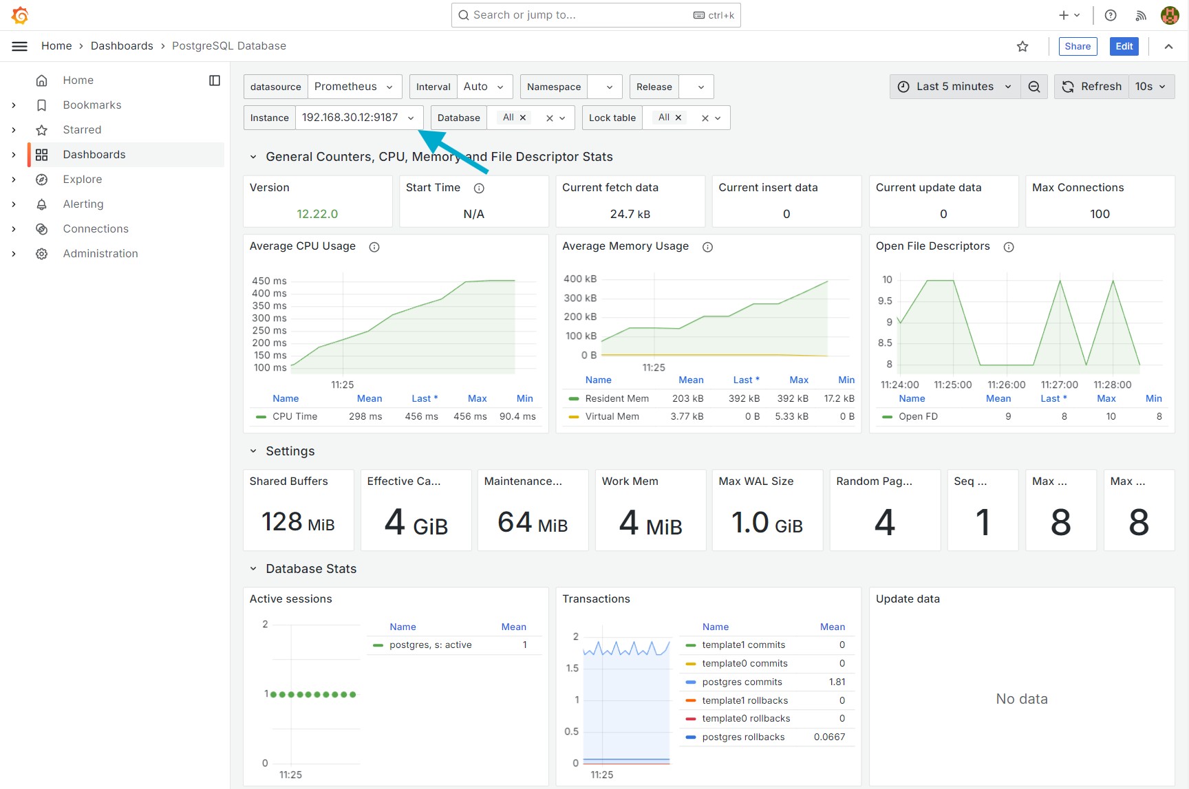This screenshot has height=789, width=1189.
Task: Toggle the CPU Time legend series
Action: tap(294, 417)
